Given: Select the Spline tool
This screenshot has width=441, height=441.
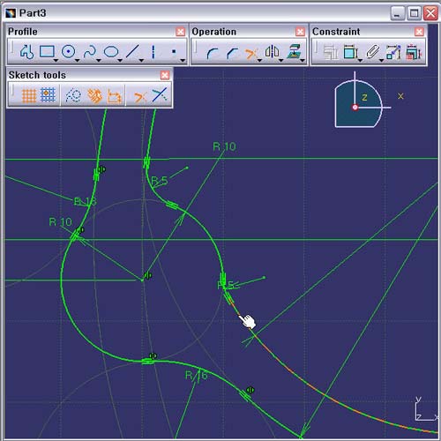Looking at the screenshot, I should [90, 52].
